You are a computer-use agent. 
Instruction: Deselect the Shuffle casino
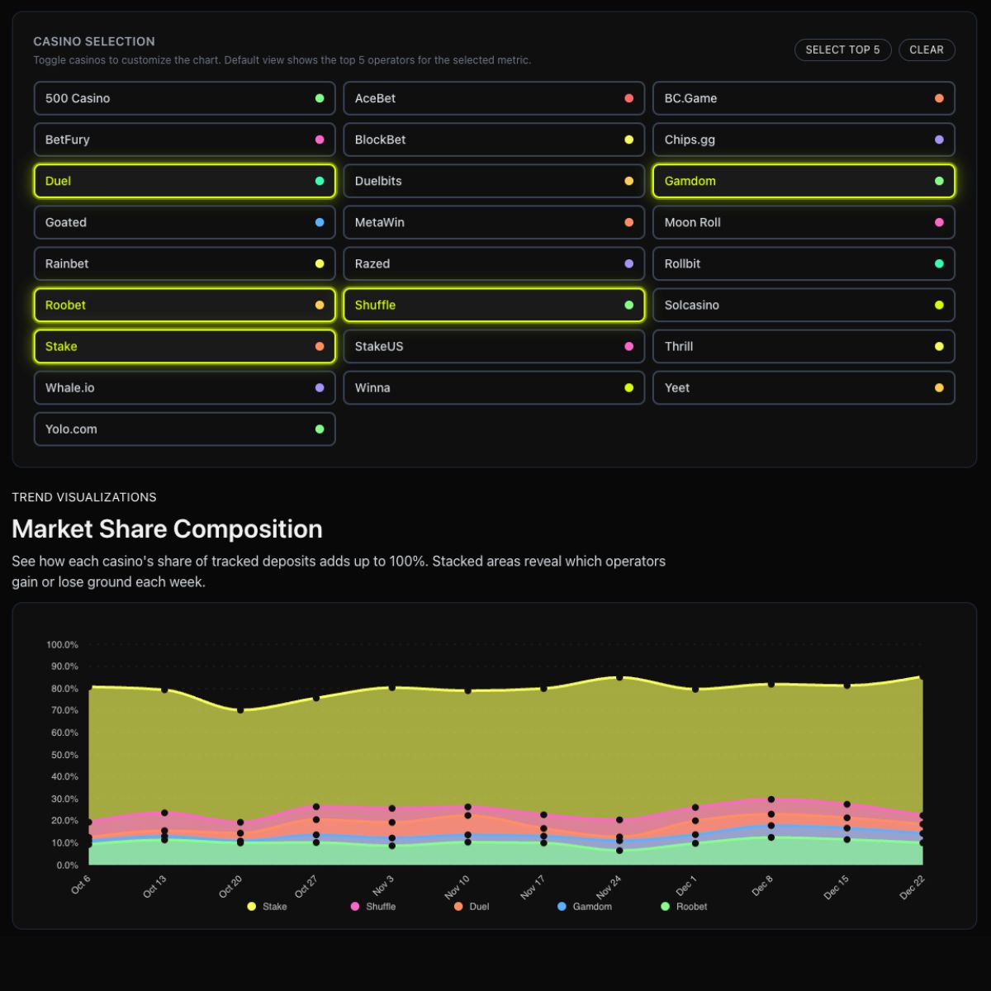coord(494,305)
